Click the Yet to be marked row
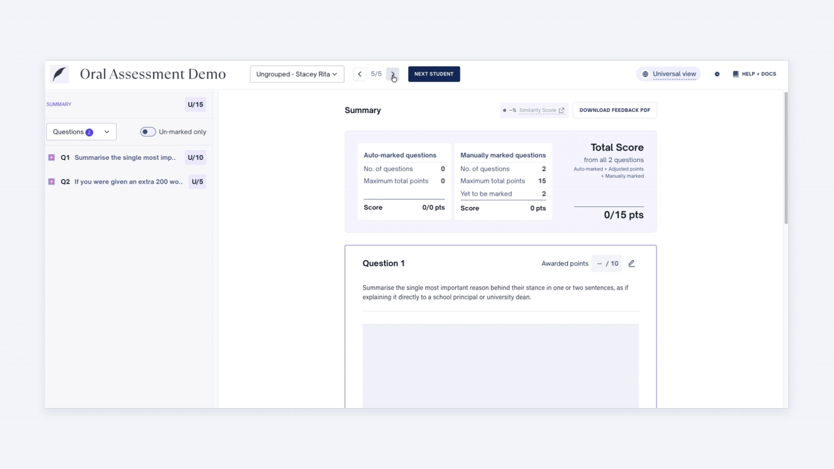The width and height of the screenshot is (834, 469). 503,194
